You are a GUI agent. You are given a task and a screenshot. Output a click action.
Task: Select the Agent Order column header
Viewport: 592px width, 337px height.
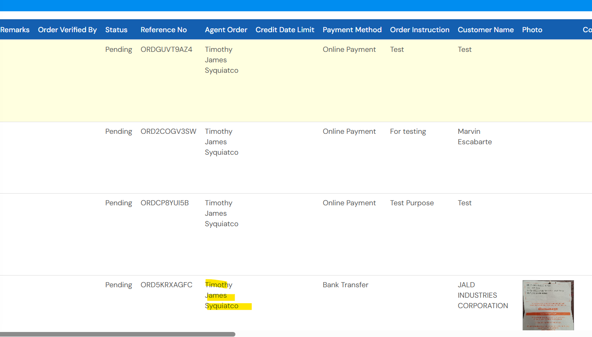click(226, 30)
